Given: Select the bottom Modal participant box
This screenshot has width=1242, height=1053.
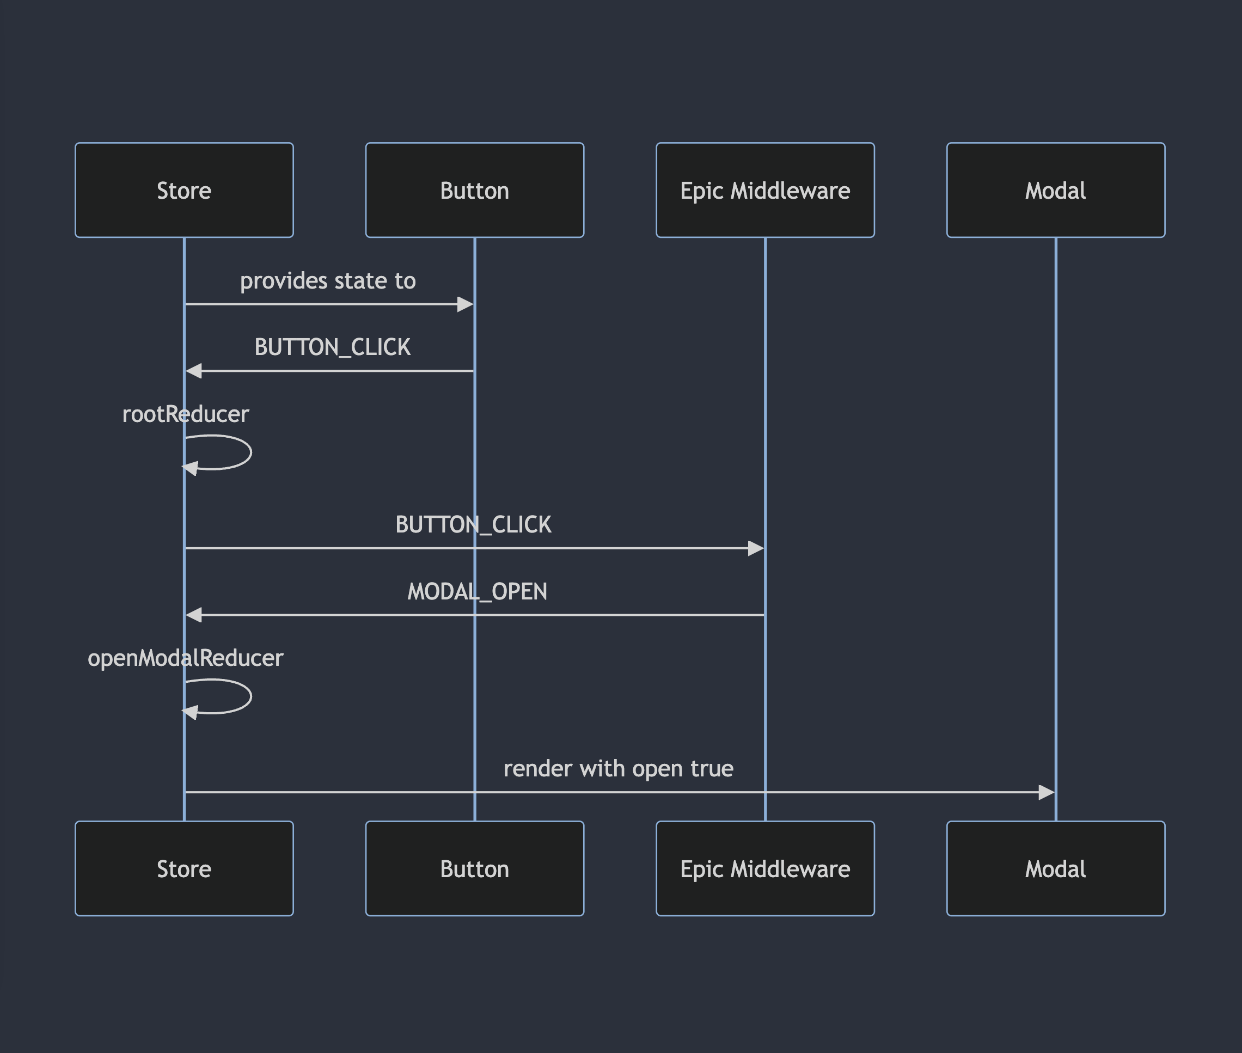Looking at the screenshot, I should [x=1055, y=868].
